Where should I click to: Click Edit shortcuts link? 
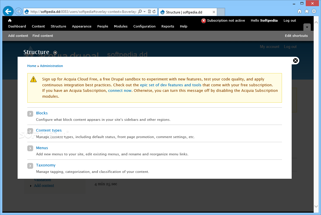(x=296, y=36)
